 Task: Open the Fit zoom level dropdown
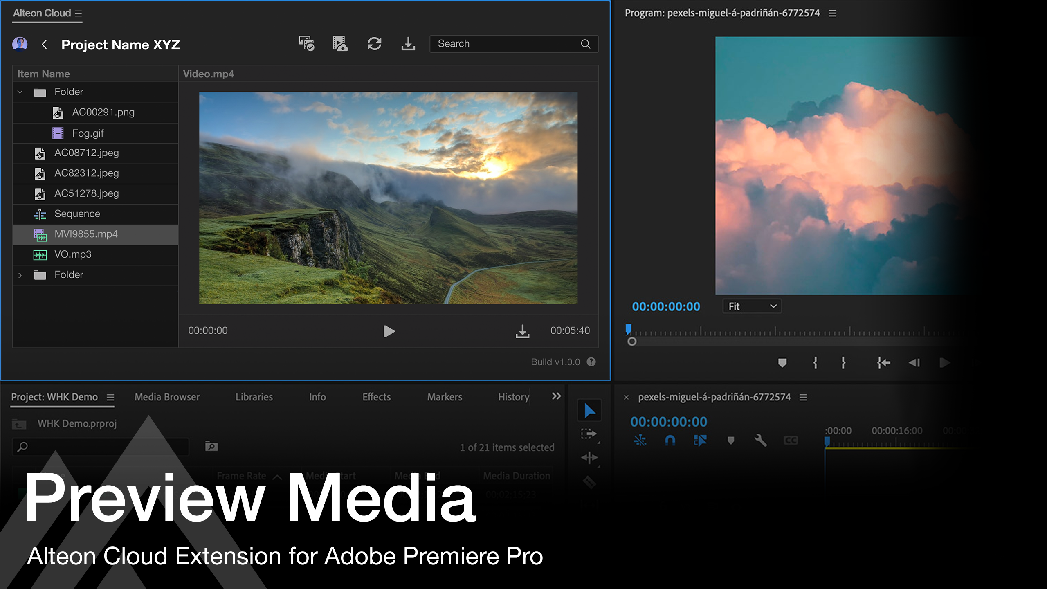[x=752, y=306]
